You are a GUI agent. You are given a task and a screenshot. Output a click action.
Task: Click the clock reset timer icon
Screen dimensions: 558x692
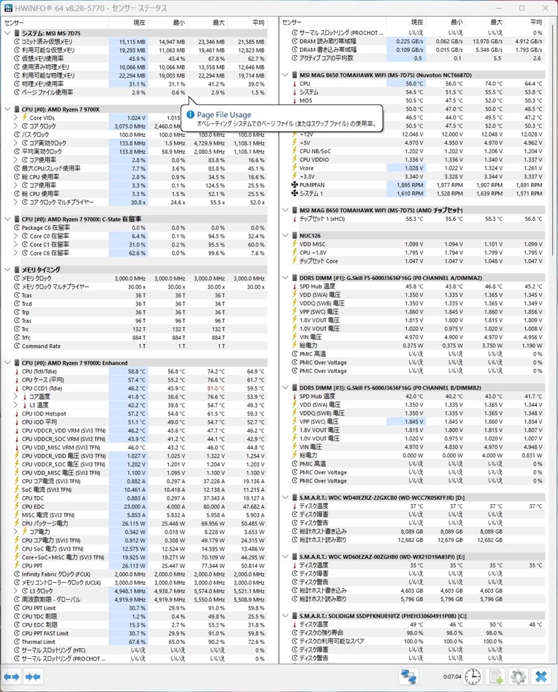pos(473,676)
